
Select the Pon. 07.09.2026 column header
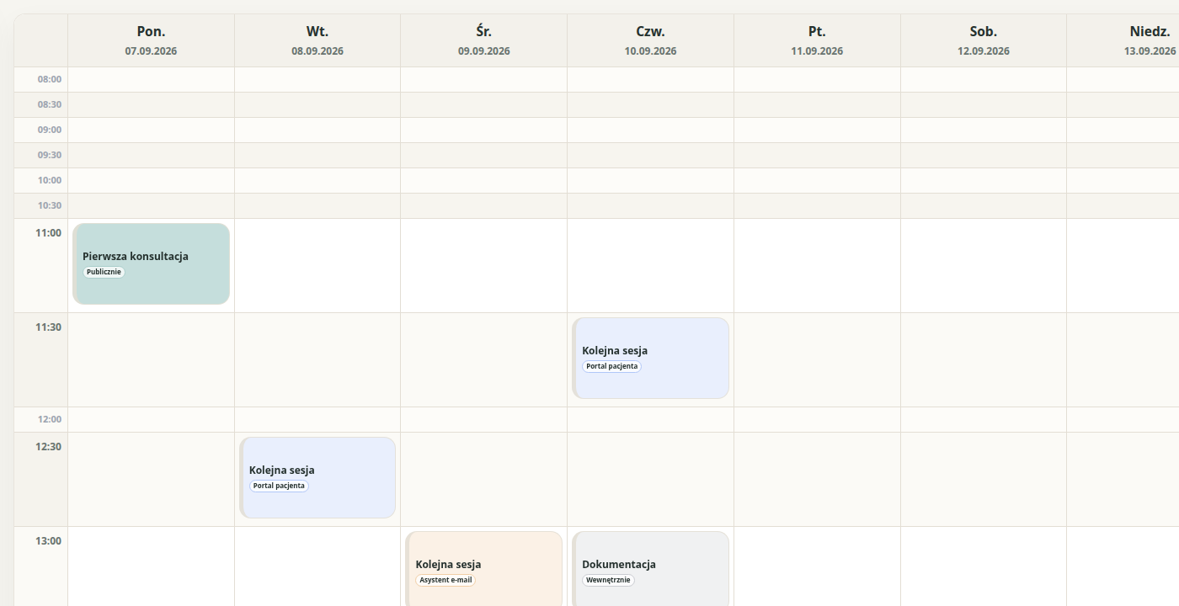pyautogui.click(x=152, y=40)
